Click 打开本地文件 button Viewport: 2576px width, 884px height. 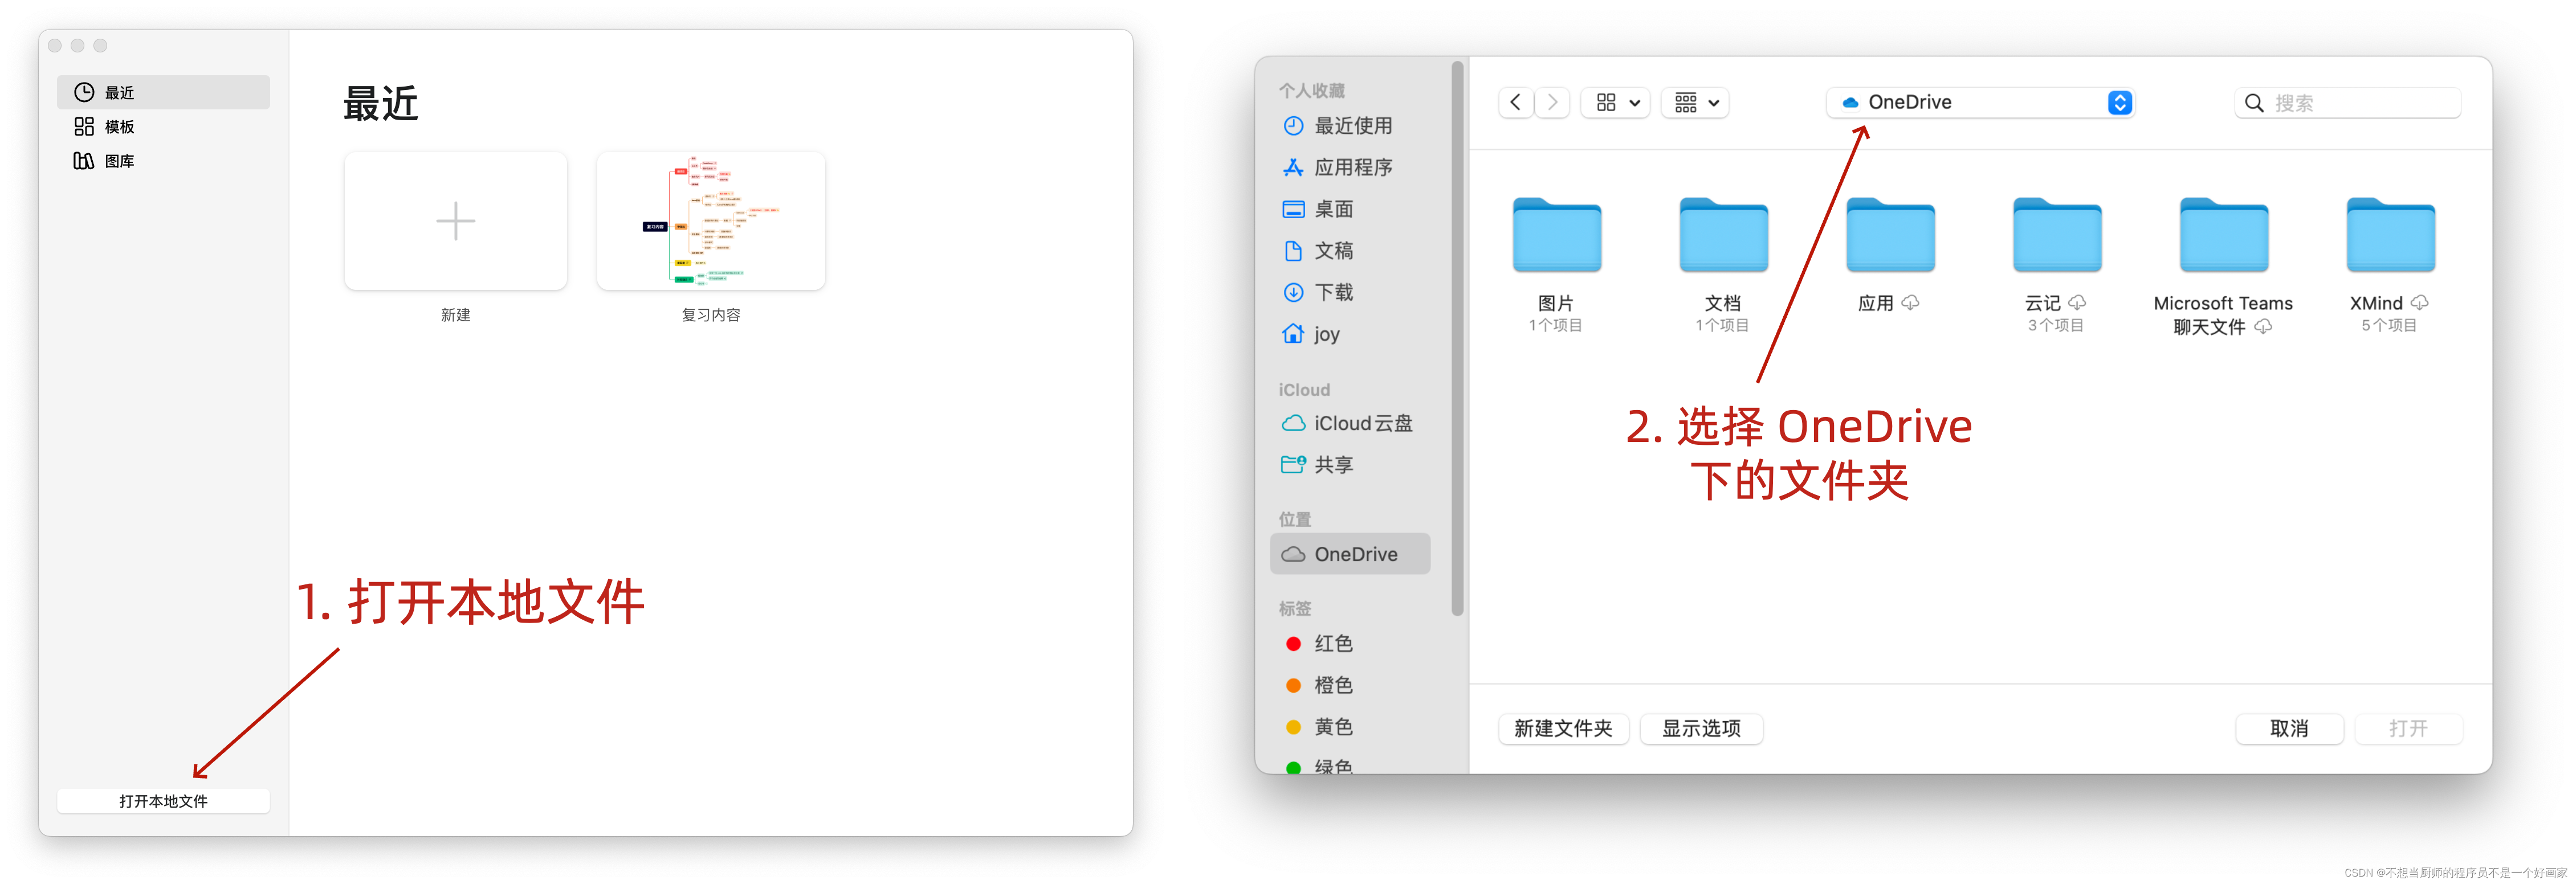(163, 801)
